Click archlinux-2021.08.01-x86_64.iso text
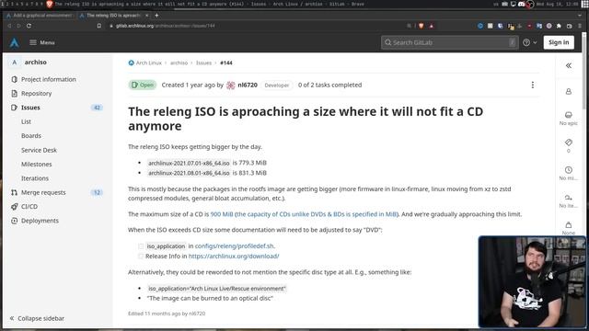589x331 pixels. (189, 173)
